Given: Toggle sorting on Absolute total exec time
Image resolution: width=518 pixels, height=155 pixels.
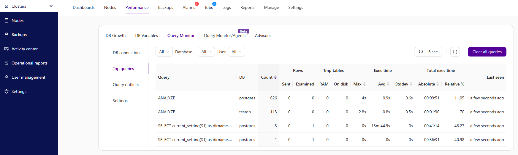Looking at the screenshot, I should (x=437, y=84).
